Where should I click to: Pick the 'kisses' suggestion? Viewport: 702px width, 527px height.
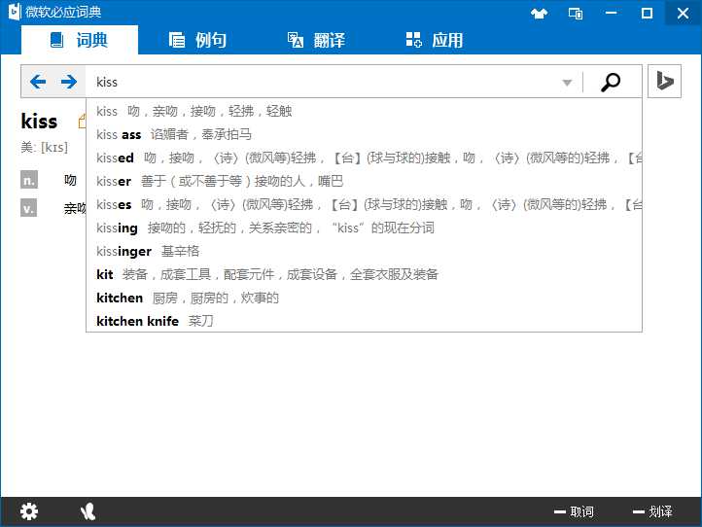364,204
